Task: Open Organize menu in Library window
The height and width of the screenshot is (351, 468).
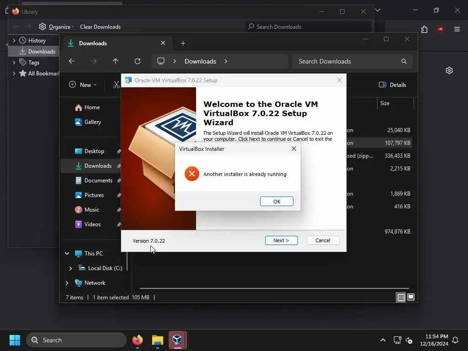Action: [x=56, y=27]
